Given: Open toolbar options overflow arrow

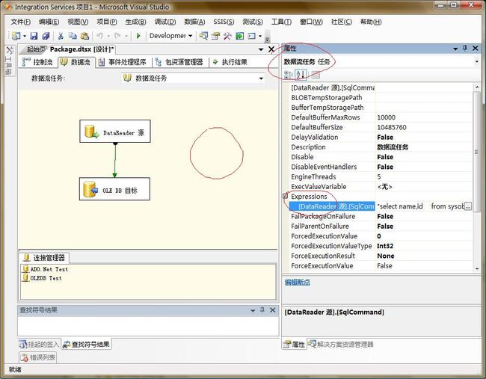Looking at the screenshot, I should pos(267,38).
